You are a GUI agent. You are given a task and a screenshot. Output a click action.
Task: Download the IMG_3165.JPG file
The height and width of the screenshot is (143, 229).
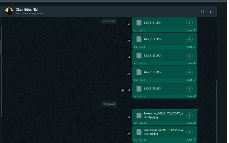189,89
